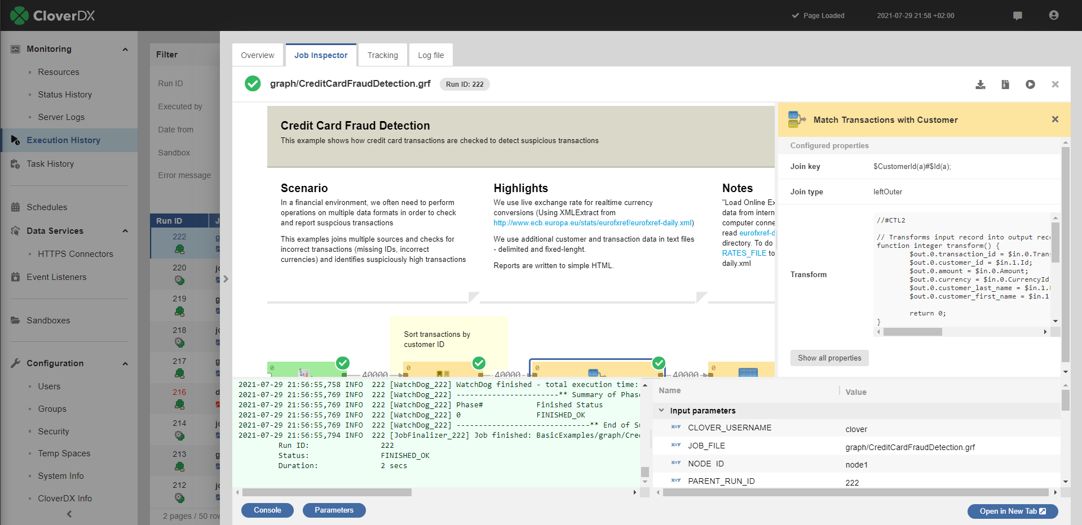Viewport: 1082px width, 525px height.
Task: Click the green success status icon beside graph name
Action: click(x=253, y=84)
